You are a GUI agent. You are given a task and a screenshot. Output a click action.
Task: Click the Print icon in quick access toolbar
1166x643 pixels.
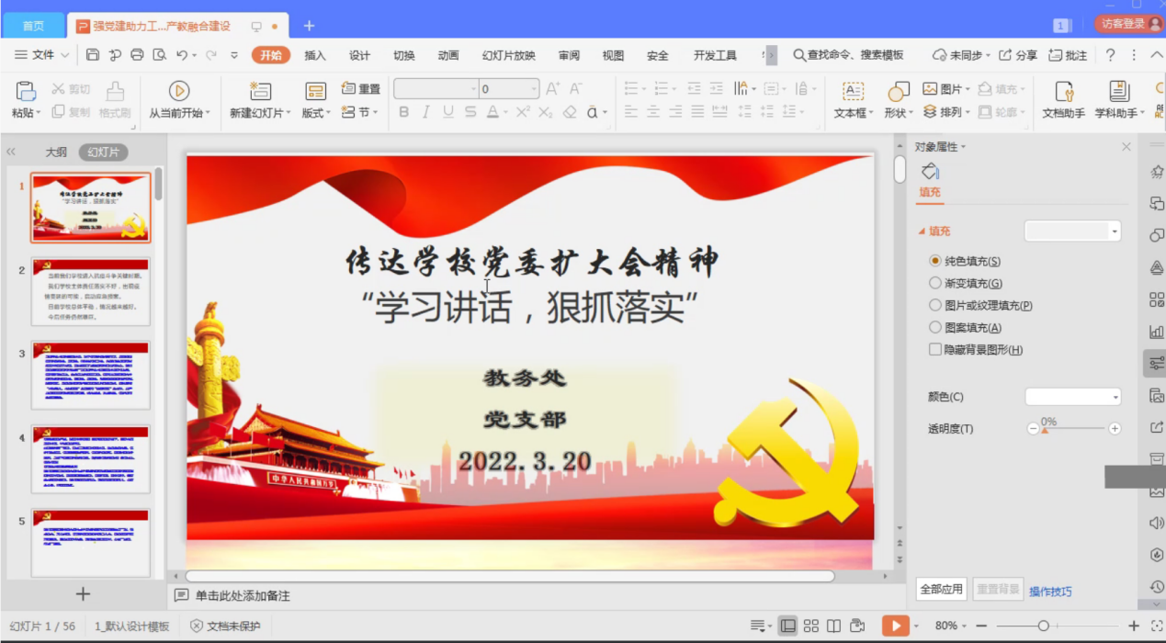click(x=137, y=55)
